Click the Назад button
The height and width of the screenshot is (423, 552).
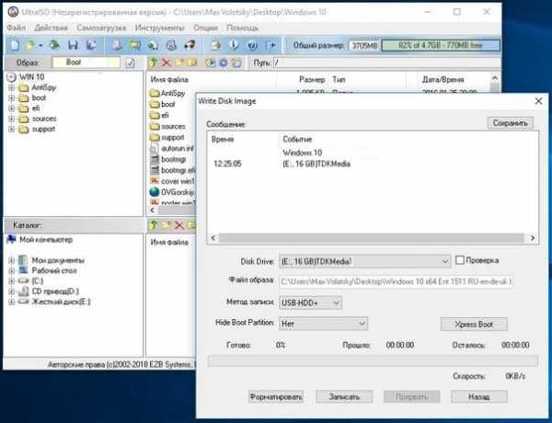point(479,397)
